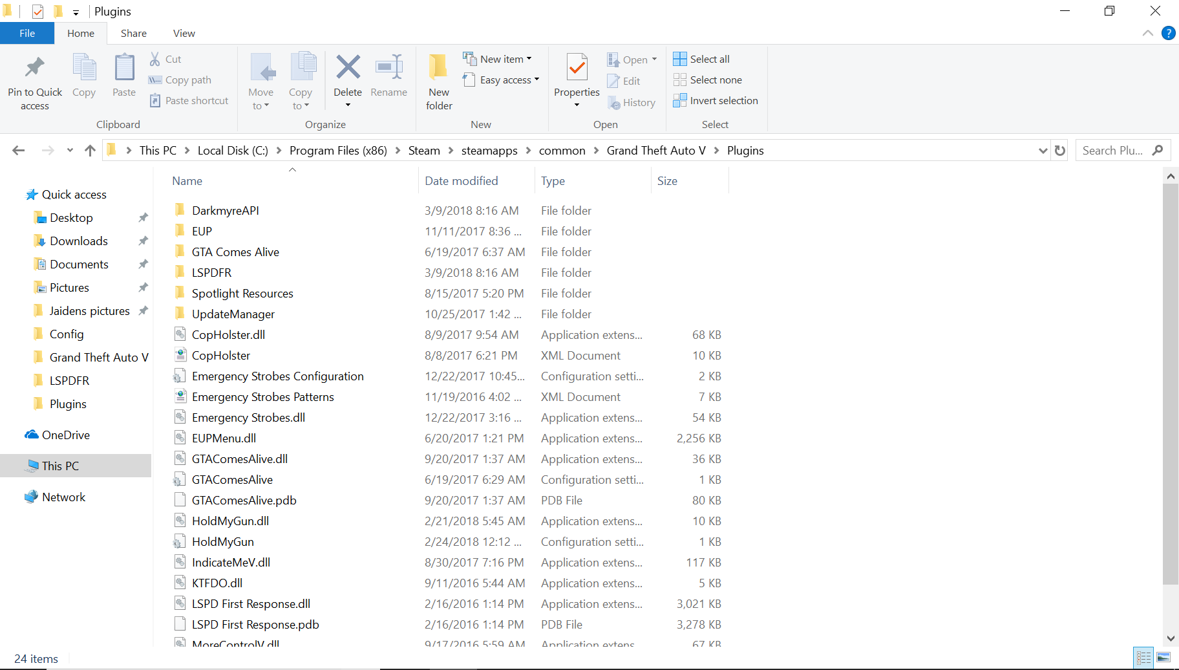Open the View ribbon tab
This screenshot has height=670, width=1179.
pyautogui.click(x=184, y=33)
